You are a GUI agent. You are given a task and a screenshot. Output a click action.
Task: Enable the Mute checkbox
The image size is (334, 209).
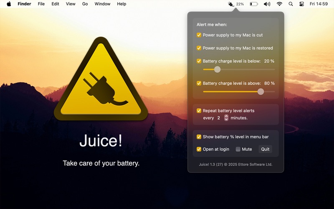click(238, 149)
